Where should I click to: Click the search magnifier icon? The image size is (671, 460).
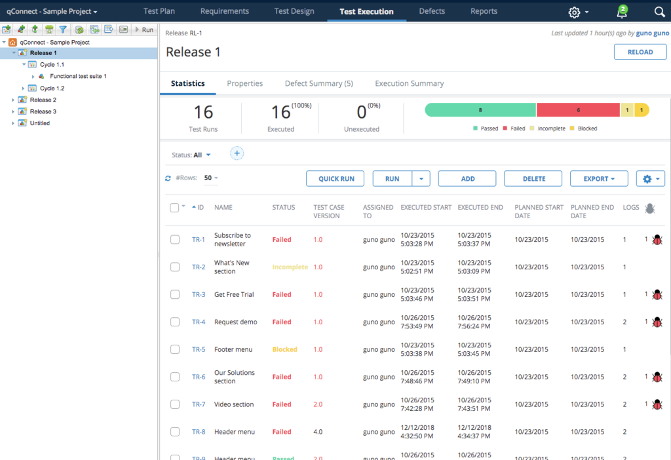coord(659,12)
